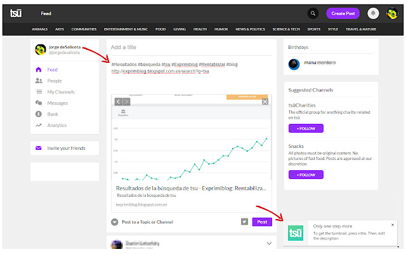Screen dimensions: 406x254
Task: Open the search magnifier icon
Action: (313, 13)
